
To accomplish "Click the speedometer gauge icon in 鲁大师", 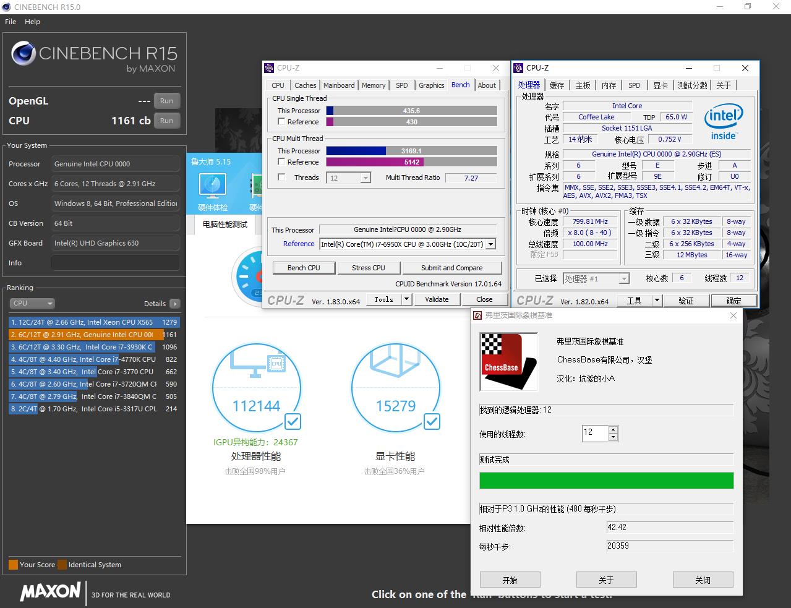I will [x=247, y=276].
